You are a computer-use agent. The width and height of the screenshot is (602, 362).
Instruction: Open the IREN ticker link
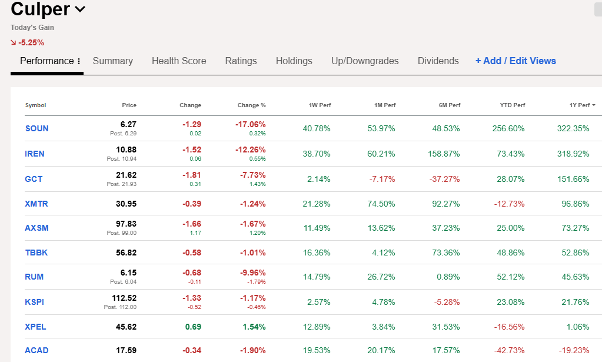point(35,154)
